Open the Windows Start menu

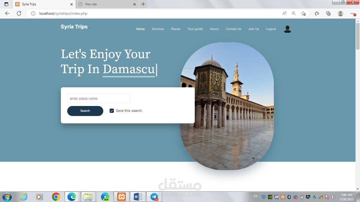tap(7, 197)
